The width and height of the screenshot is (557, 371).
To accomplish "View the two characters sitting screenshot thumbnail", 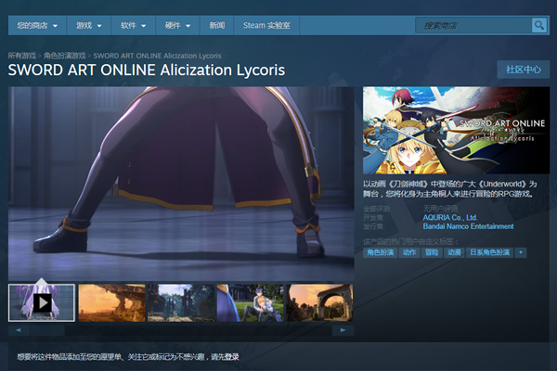I will pyautogui.click(x=250, y=303).
